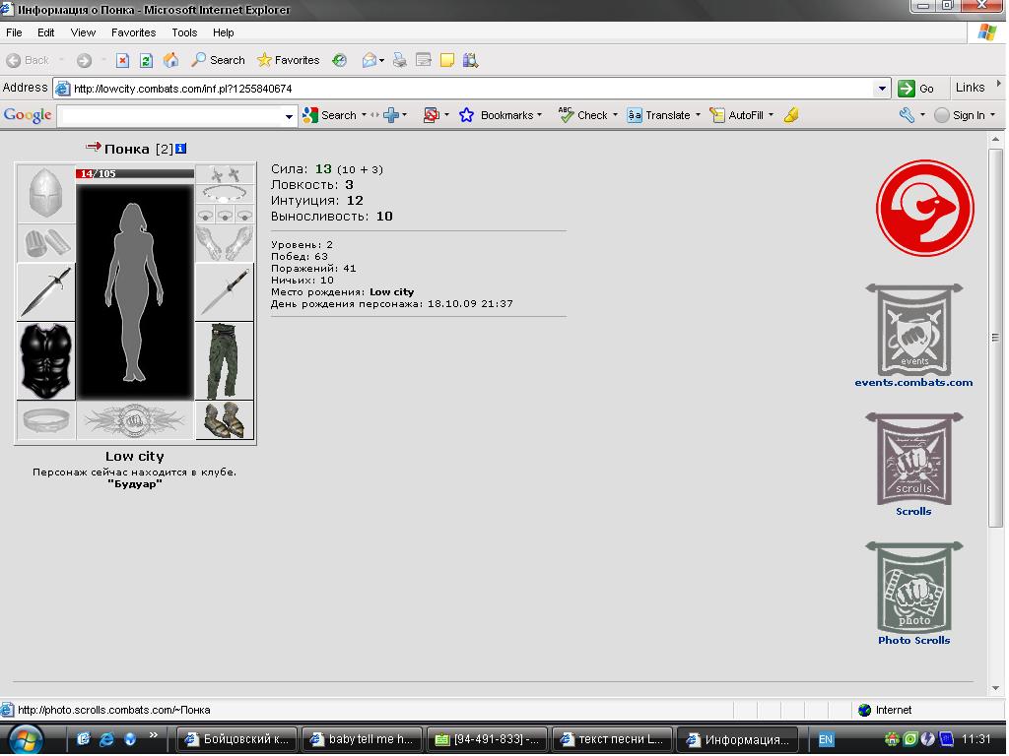Image resolution: width=1009 pixels, height=756 pixels.
Task: Expand the Google Search options arrow
Action: tap(364, 116)
